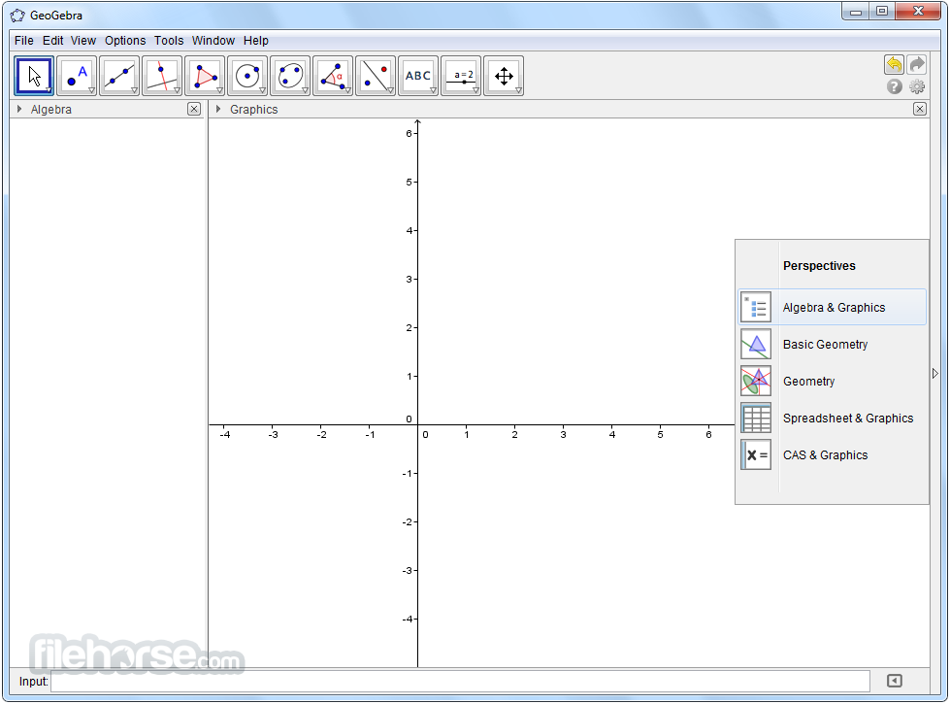This screenshot has height=704, width=950.
Task: Expand the Graphics panel style bar triangle
Action: [x=218, y=110]
